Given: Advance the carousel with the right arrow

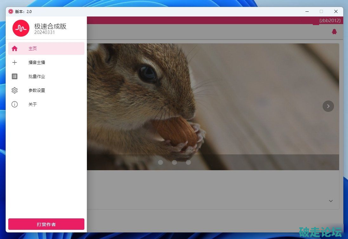Looking at the screenshot, I should 328,106.
